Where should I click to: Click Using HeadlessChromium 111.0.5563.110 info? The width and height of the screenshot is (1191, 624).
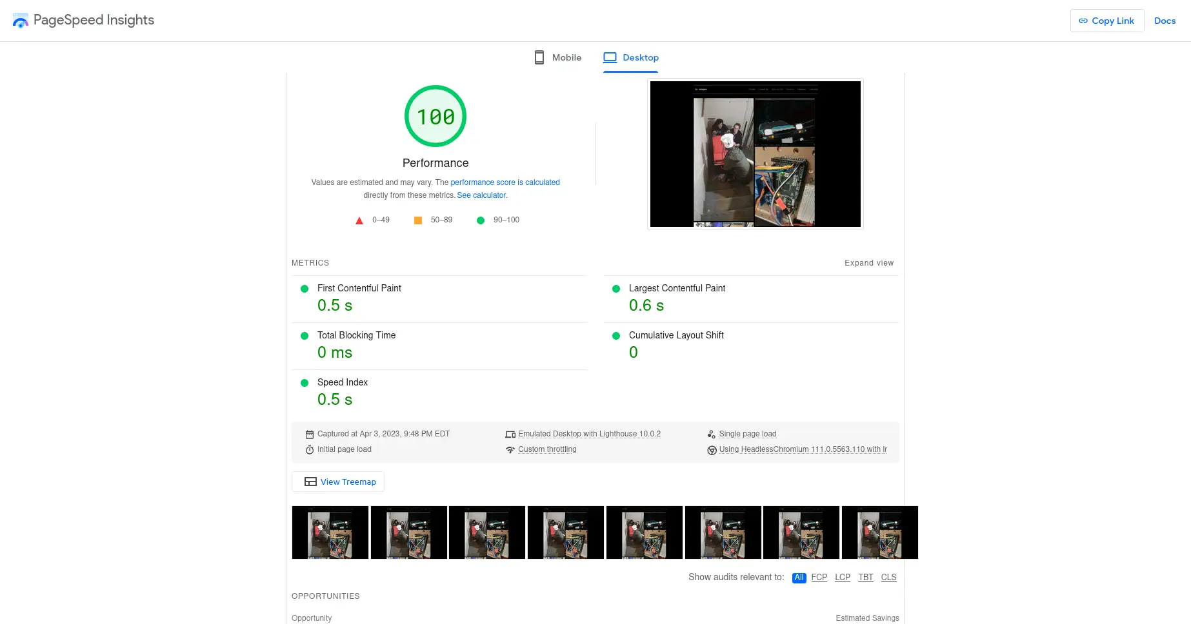[x=803, y=449]
